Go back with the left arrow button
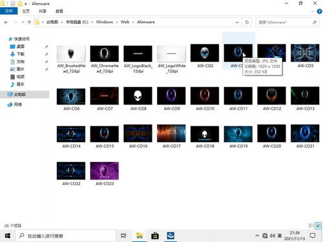 coord(6,23)
